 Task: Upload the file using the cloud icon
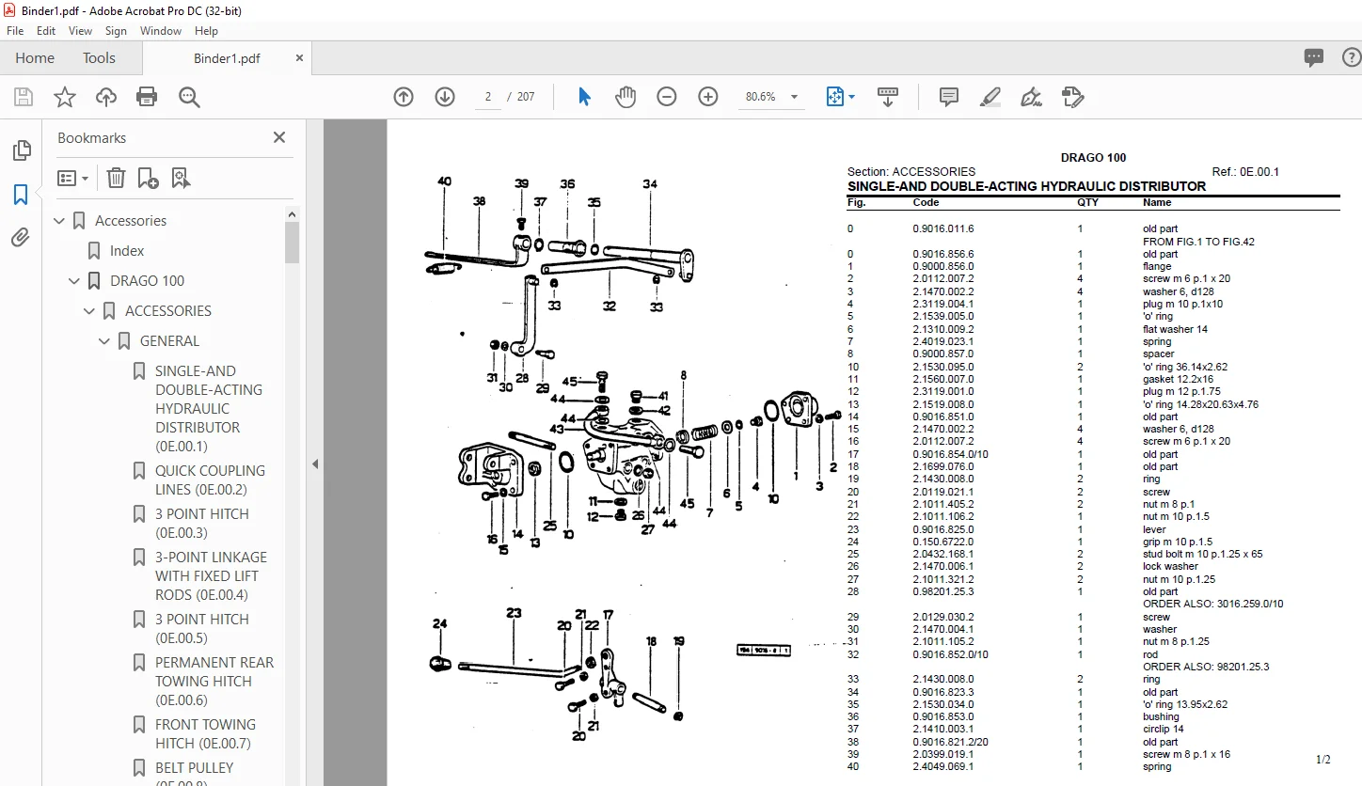(106, 97)
